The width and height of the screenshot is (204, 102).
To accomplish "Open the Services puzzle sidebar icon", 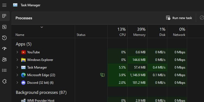I will tap(4, 81).
